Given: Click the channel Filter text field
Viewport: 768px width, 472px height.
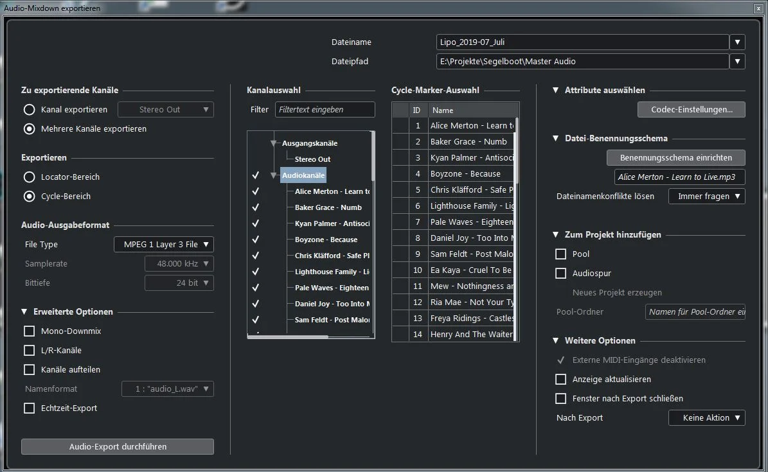Looking at the screenshot, I should (325, 110).
